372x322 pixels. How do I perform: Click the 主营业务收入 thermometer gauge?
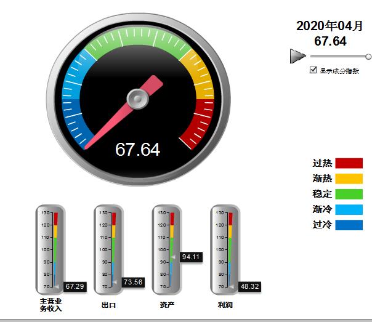click(x=50, y=249)
